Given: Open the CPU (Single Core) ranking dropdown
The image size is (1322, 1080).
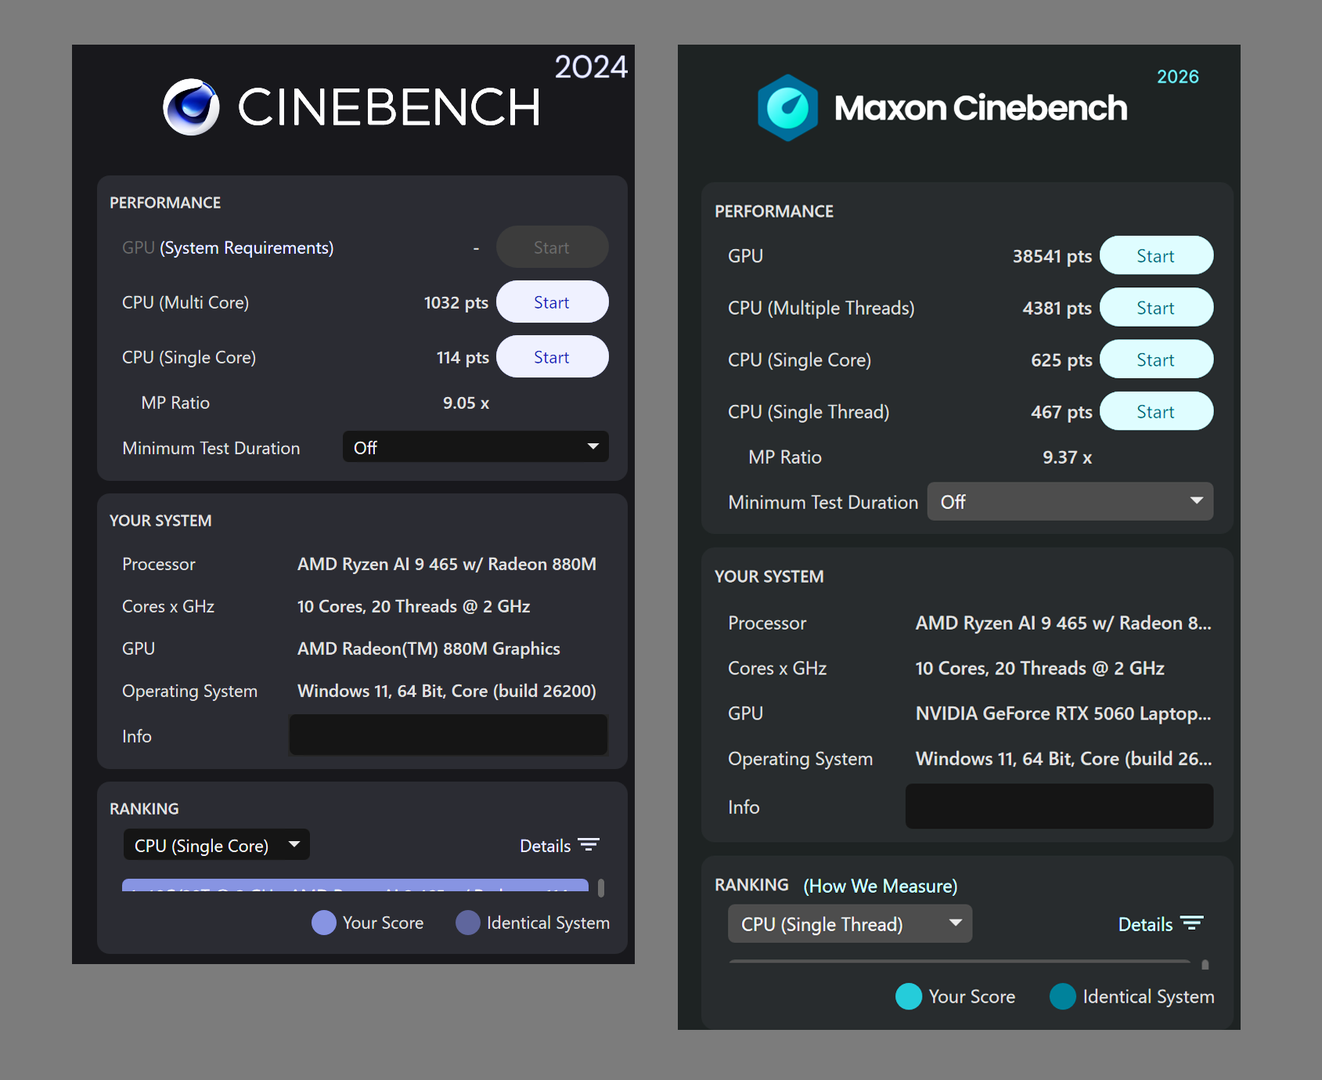Looking at the screenshot, I should (x=216, y=845).
